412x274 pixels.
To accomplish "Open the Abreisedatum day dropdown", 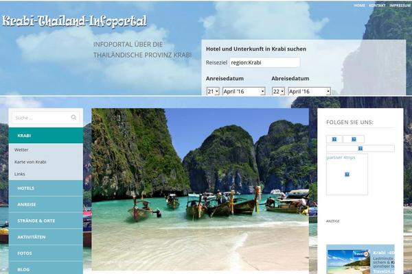I will [x=279, y=91].
